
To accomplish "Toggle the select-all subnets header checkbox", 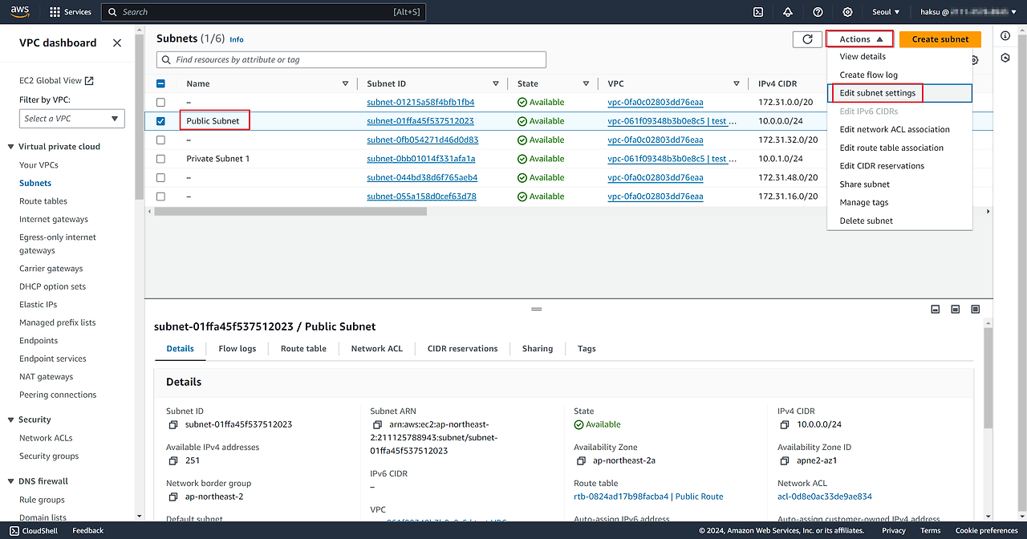I will point(161,83).
